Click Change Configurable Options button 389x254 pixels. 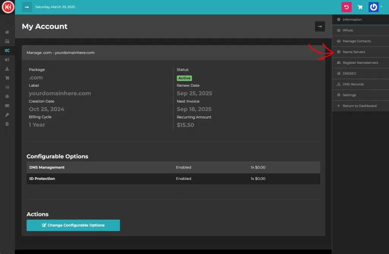coord(73,225)
